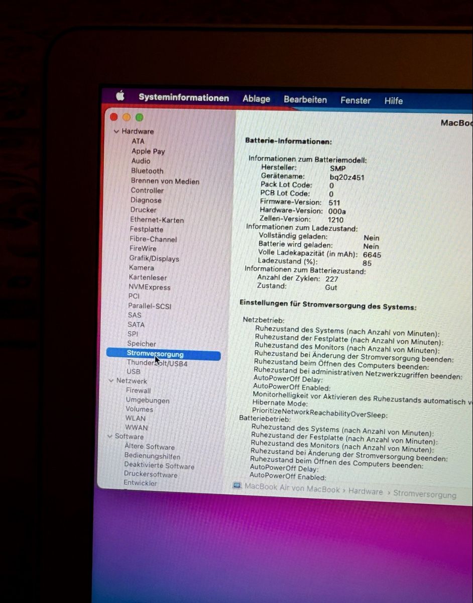Click 'Stromversorgung' in the path bar
The width and height of the screenshot is (473, 603).
pyautogui.click(x=425, y=494)
